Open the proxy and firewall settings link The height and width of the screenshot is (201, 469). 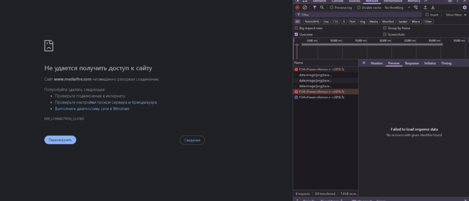pyautogui.click(x=106, y=102)
